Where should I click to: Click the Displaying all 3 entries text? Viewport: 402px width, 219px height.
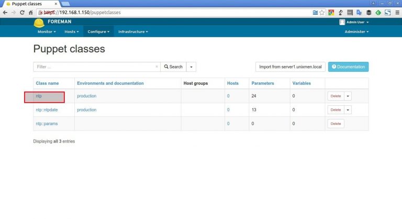pos(54,141)
